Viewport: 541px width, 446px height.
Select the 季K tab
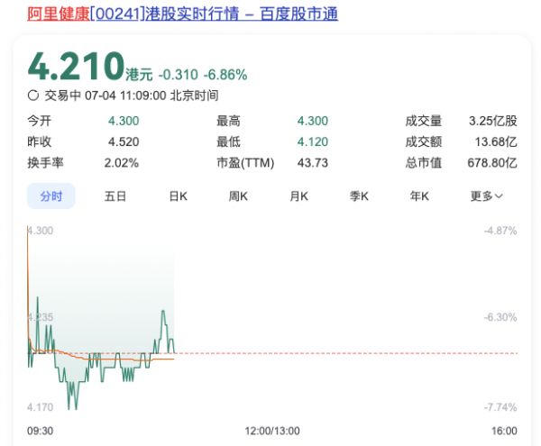(359, 196)
